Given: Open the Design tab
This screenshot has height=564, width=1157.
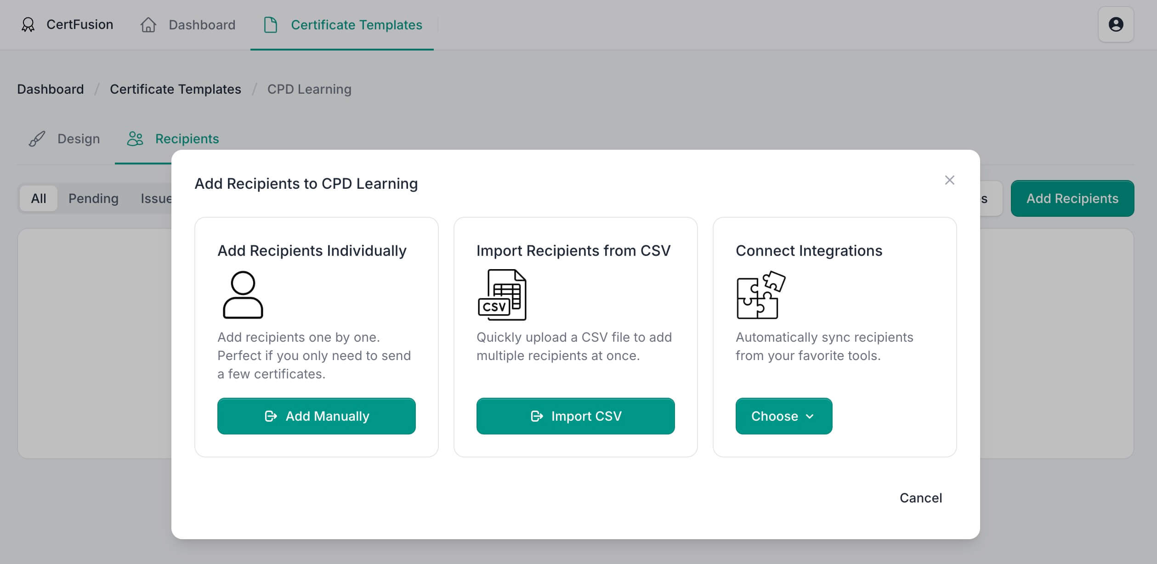Looking at the screenshot, I should pyautogui.click(x=78, y=139).
